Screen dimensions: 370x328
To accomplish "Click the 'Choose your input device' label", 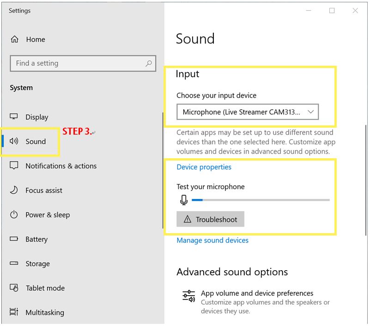I will 216,95.
